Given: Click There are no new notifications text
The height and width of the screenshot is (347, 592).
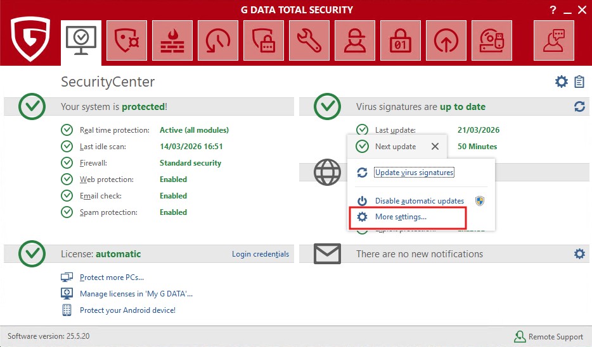Looking at the screenshot, I should tap(420, 254).
